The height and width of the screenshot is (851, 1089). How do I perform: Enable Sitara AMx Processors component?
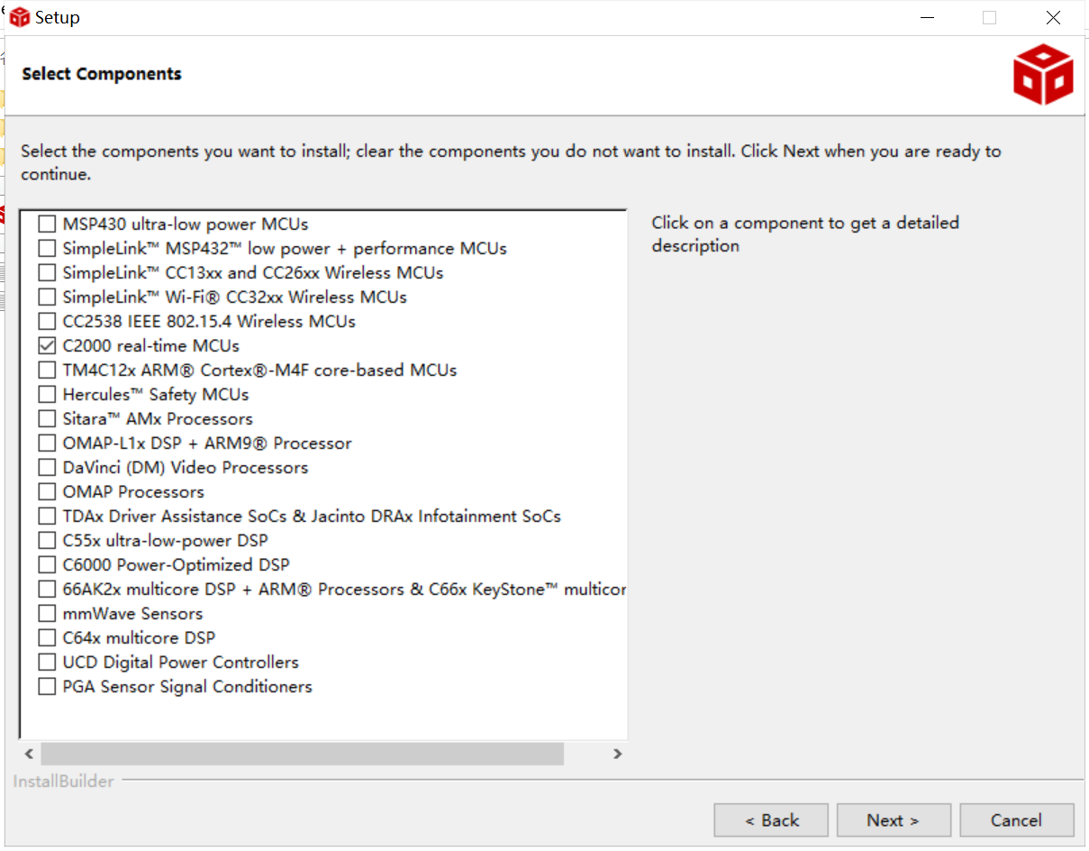click(x=47, y=418)
